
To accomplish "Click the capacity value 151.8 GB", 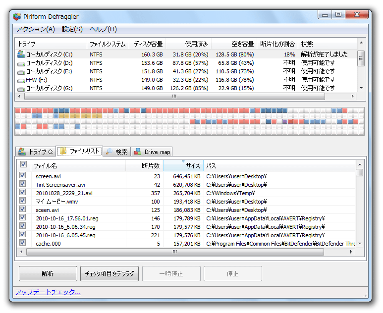I will (x=152, y=71).
